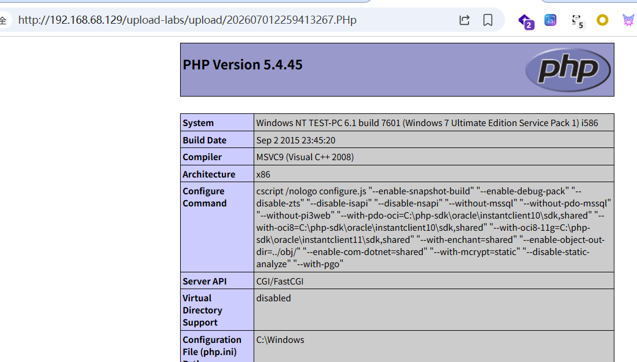The image size is (637, 362).
Task: Click the share page icon in address bar
Action: tap(464, 20)
